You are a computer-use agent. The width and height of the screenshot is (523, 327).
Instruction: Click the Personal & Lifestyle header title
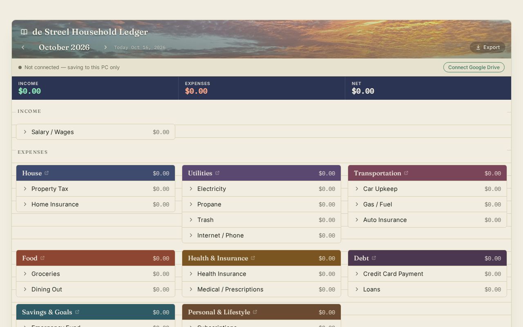(x=219, y=312)
